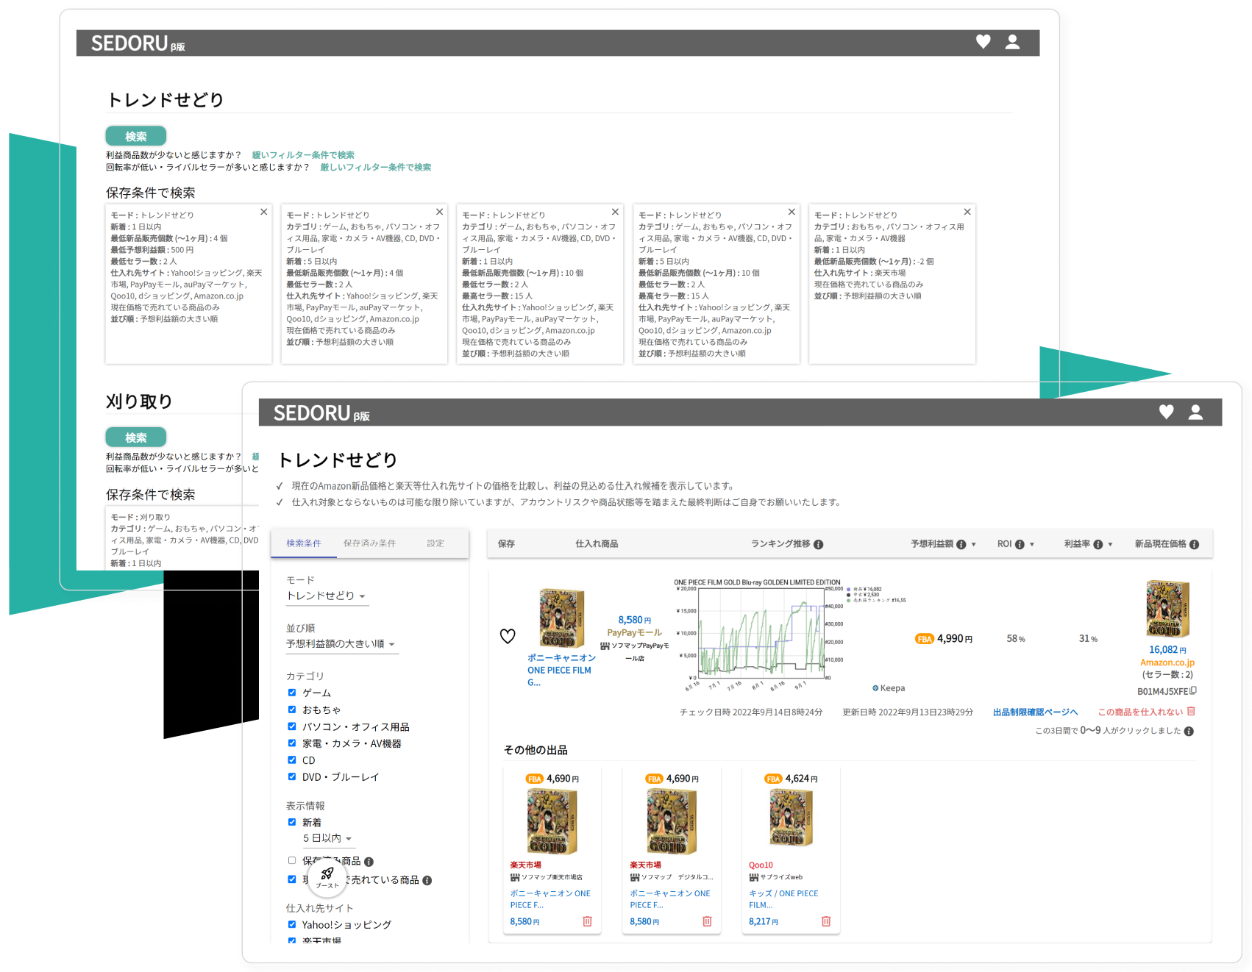Delete the ソフマップ デジタルコ listing via trash icon

707,921
